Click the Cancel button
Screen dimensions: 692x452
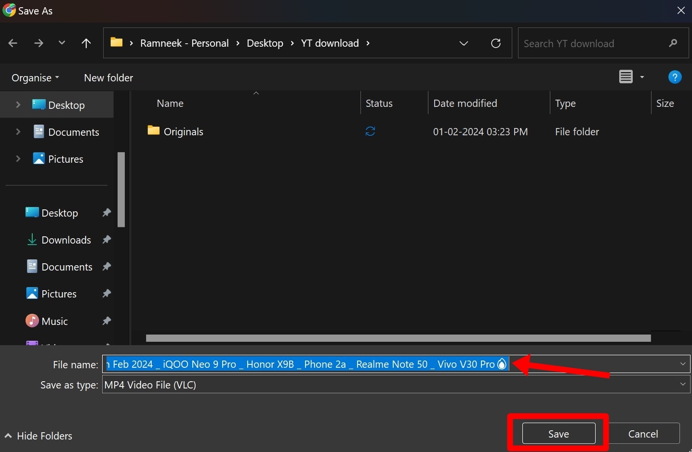[643, 434]
